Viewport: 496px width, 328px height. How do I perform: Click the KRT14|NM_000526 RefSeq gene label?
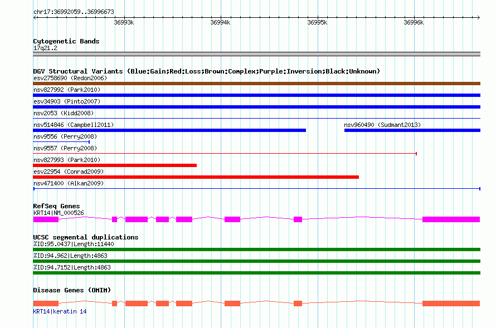pos(59,213)
